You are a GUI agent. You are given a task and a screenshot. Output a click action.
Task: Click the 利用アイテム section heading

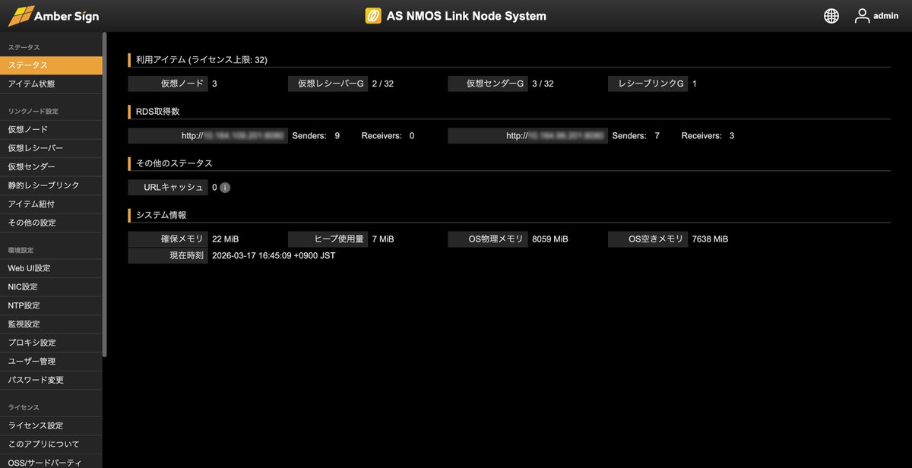point(201,59)
